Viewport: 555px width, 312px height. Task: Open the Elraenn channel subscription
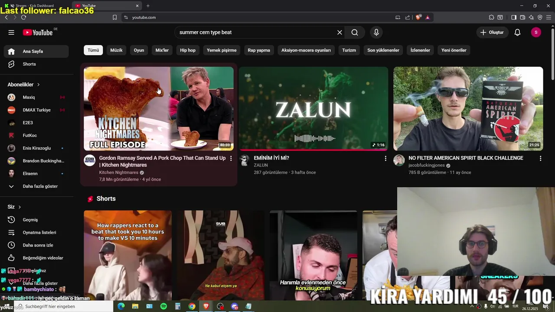coord(36,174)
